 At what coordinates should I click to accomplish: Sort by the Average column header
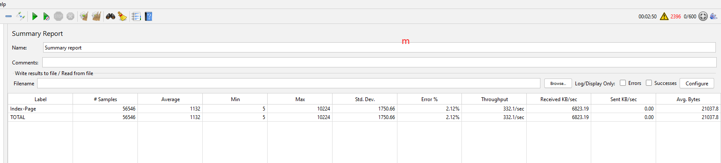point(170,99)
